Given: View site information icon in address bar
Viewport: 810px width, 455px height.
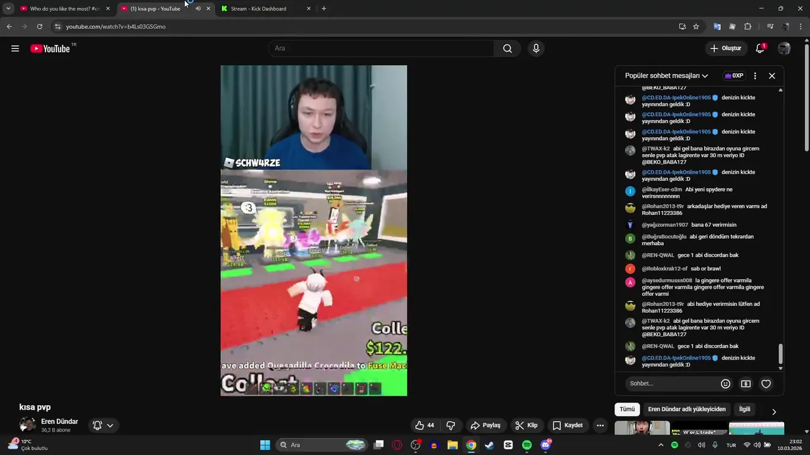Looking at the screenshot, I should click(x=58, y=27).
